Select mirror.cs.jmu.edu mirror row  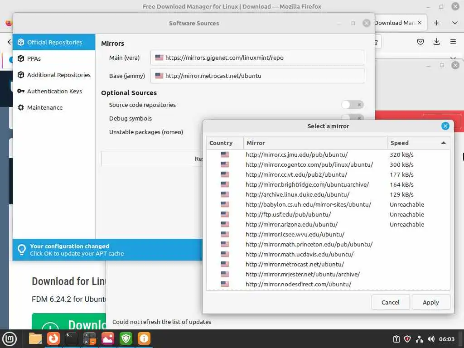(328, 155)
